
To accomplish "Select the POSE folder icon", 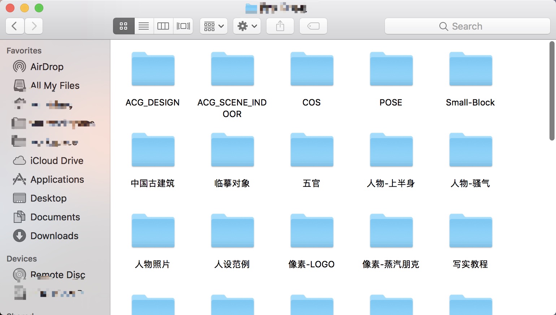I will pyautogui.click(x=391, y=69).
